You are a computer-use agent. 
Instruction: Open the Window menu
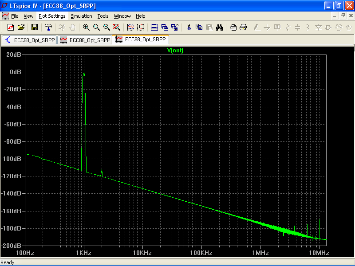tap(122, 16)
